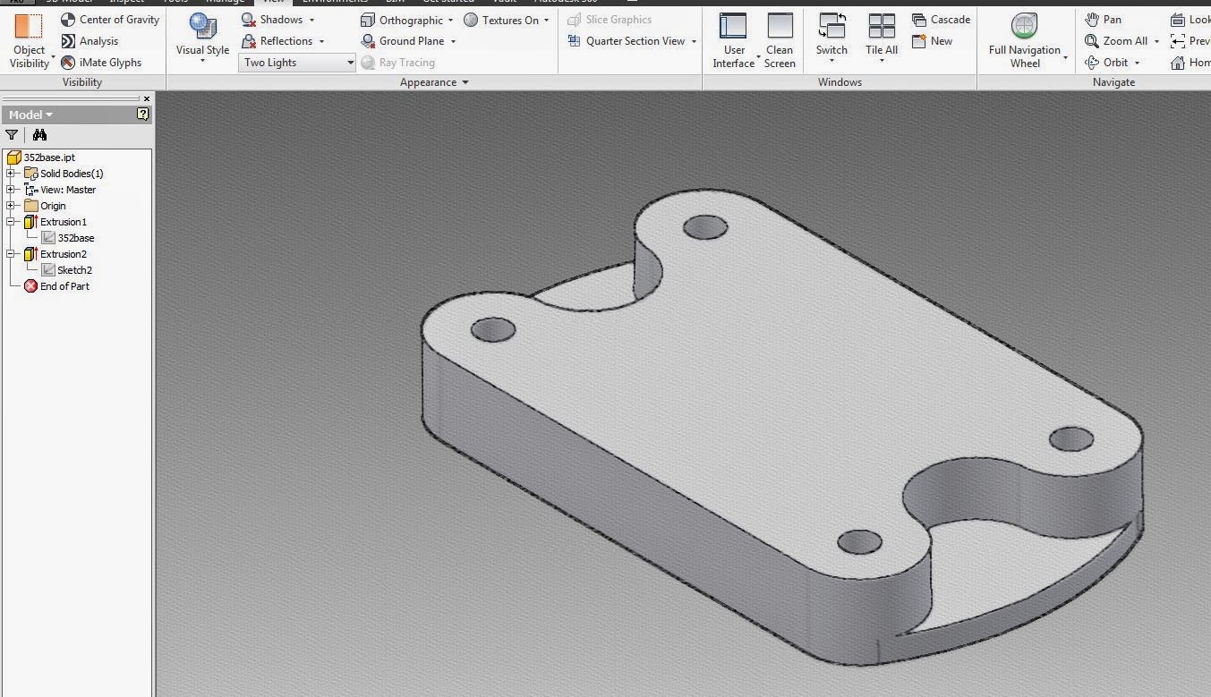
Task: Toggle Center of Gravity display
Action: [110, 20]
